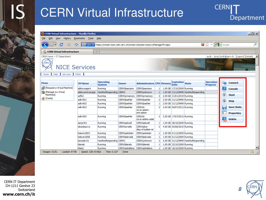Open Request a Virtual Machine link
Viewport: 266px width, 200px height.
pyautogui.click(x=59, y=88)
